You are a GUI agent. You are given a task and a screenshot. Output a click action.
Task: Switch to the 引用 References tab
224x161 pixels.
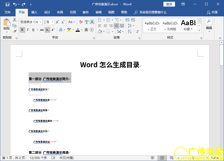73,12
